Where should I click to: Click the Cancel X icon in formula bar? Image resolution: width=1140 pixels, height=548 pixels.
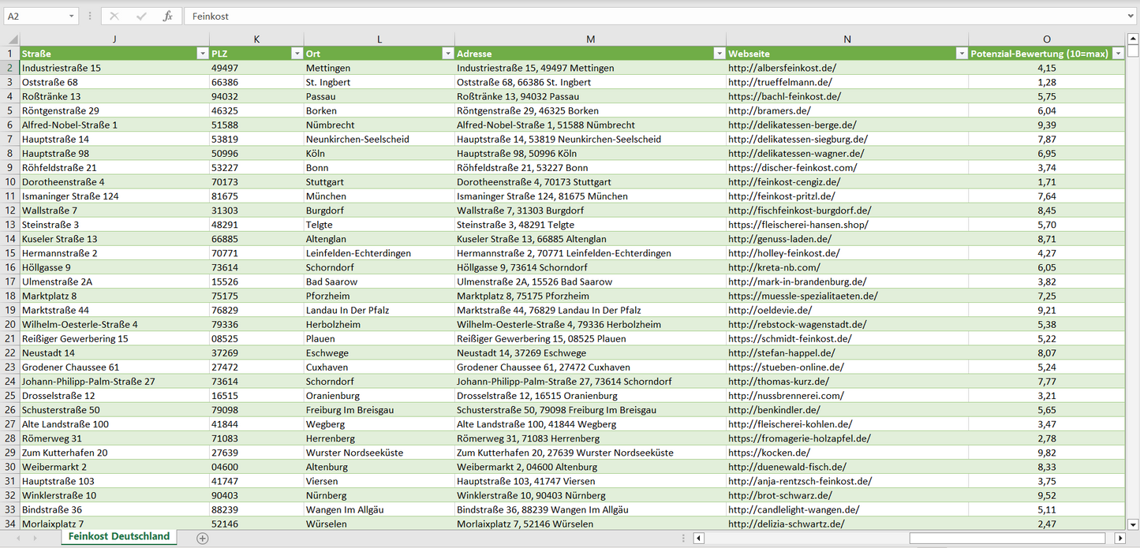tap(114, 16)
